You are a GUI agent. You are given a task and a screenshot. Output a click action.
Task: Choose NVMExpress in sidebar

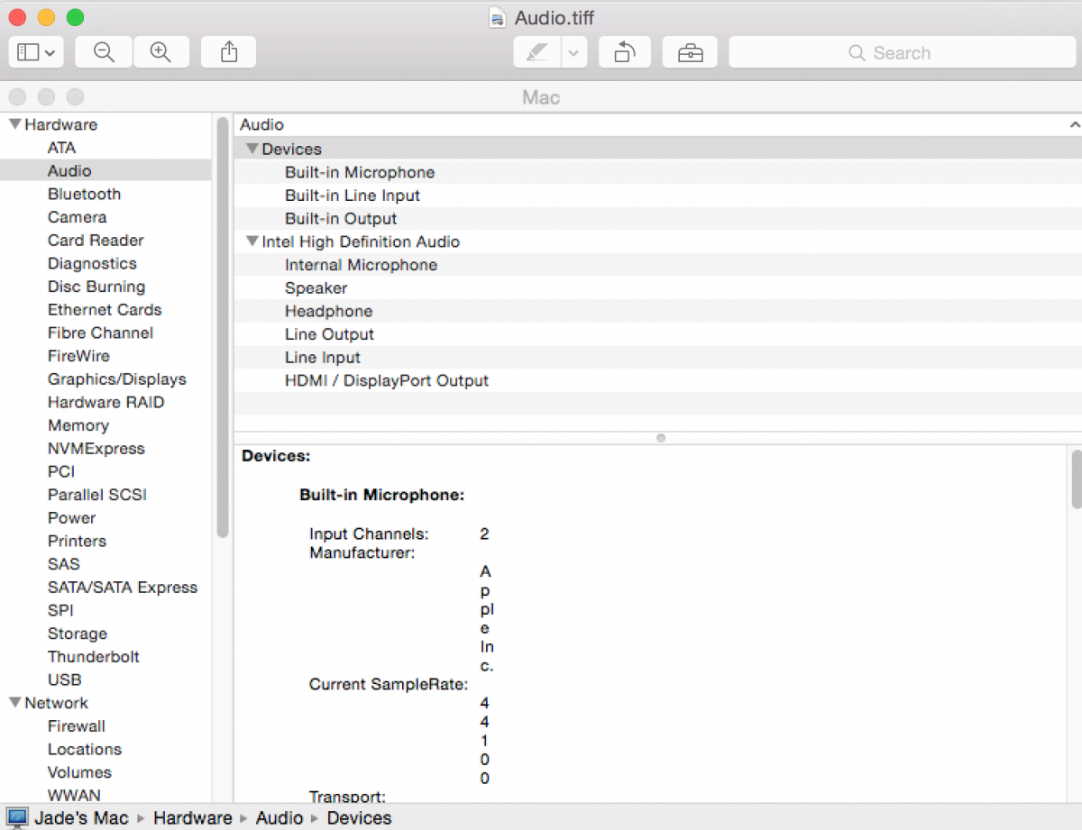[x=96, y=449]
